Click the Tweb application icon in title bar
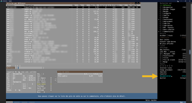This screenshot has height=103, width=192. [x=1, y=1]
